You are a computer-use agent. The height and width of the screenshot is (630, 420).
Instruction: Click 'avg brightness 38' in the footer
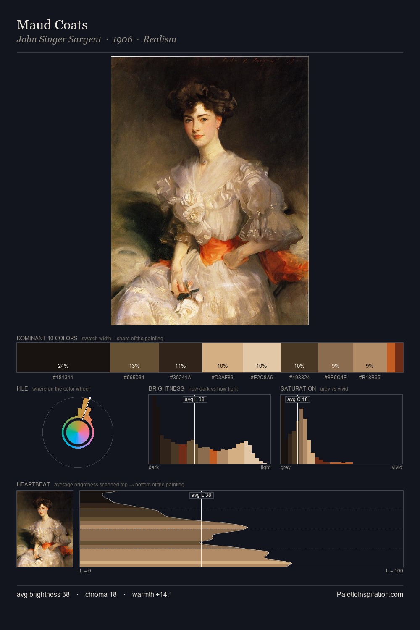point(43,594)
